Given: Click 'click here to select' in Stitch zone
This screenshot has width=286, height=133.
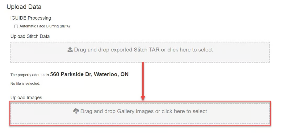Looking at the screenshot, I should coord(190,50).
